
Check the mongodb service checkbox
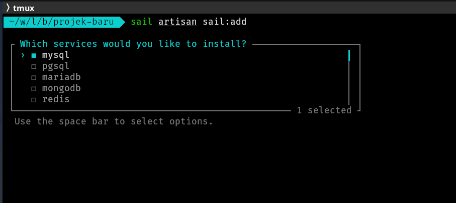34,89
